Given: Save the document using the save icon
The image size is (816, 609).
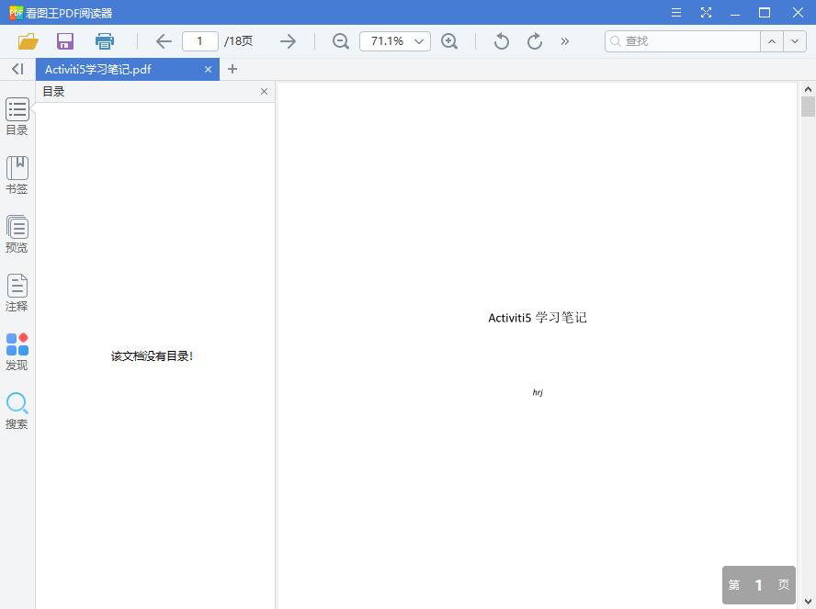Looking at the screenshot, I should pyautogui.click(x=64, y=41).
